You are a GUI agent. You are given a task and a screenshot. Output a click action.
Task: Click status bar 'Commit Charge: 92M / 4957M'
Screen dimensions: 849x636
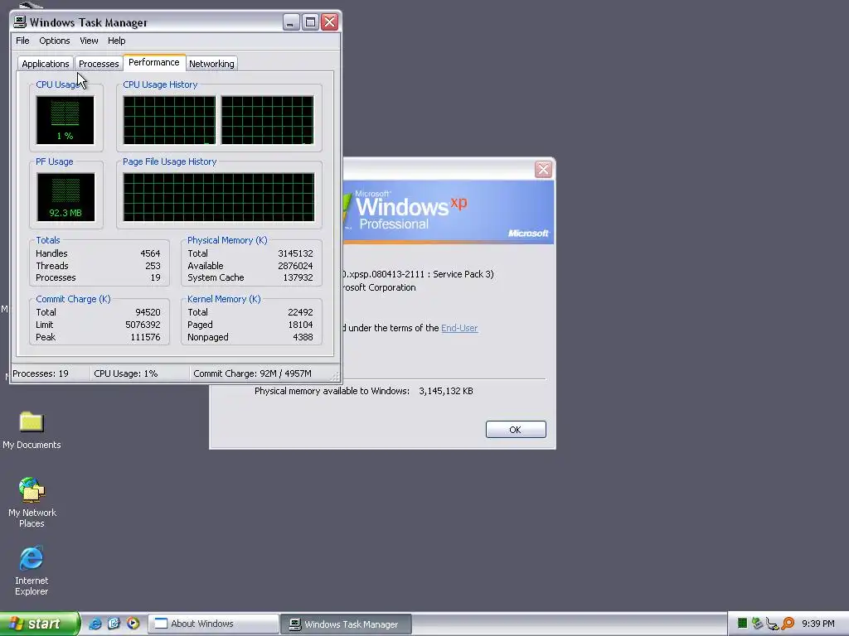pyautogui.click(x=252, y=373)
